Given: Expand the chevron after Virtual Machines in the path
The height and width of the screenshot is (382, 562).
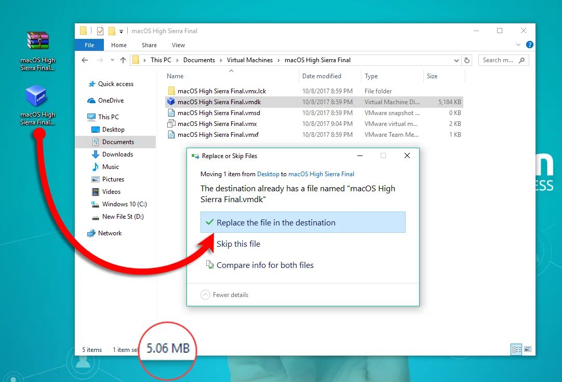Looking at the screenshot, I should coord(278,60).
